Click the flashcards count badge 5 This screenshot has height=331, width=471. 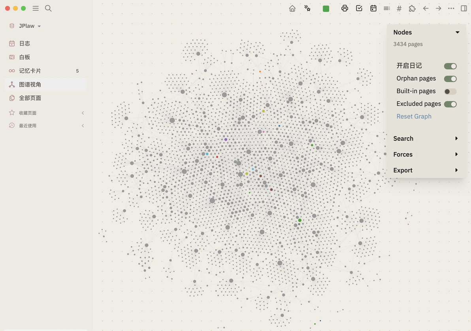77,71
